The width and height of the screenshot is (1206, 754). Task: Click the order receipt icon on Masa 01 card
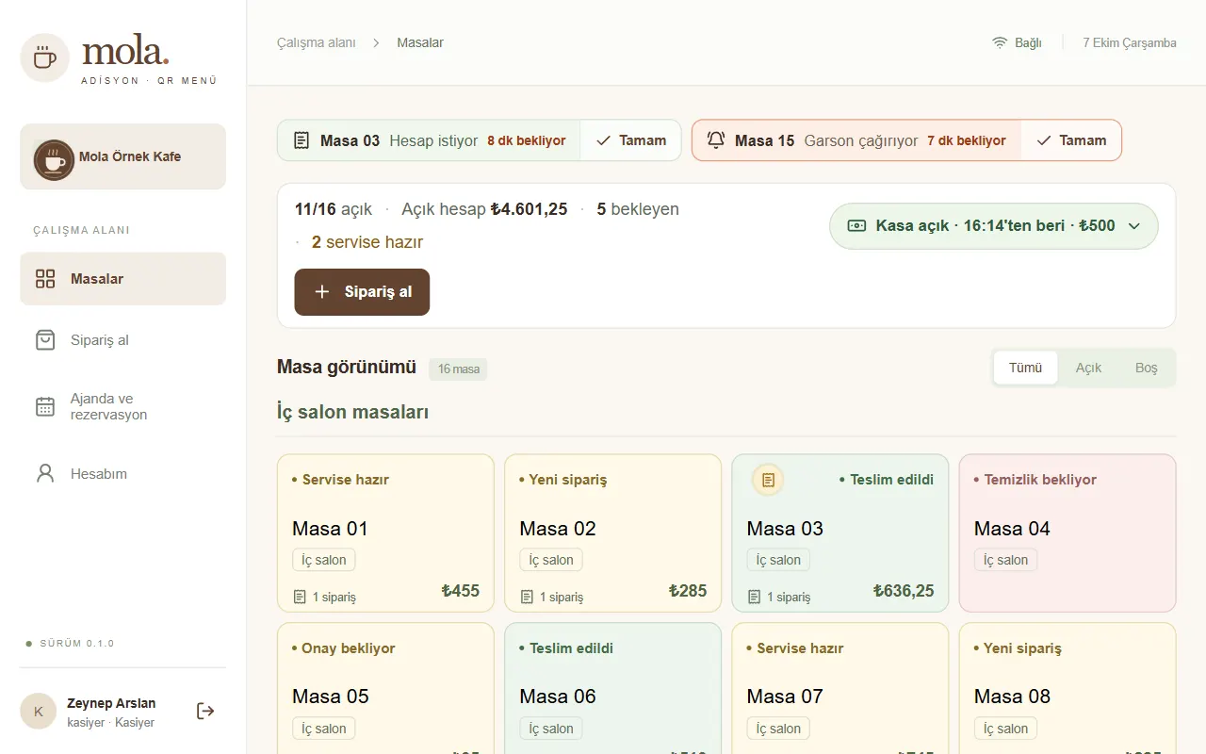[x=300, y=597]
